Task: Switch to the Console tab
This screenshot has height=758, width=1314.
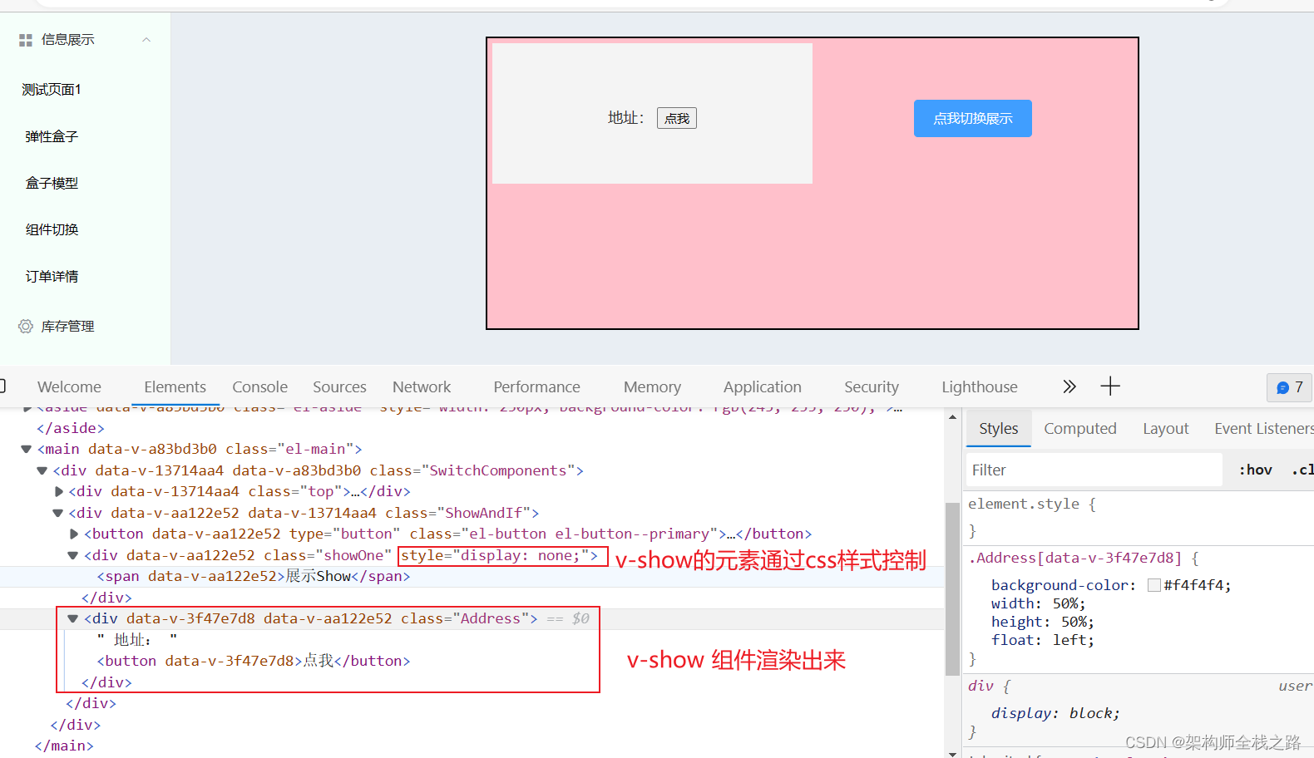Action: pos(259,387)
